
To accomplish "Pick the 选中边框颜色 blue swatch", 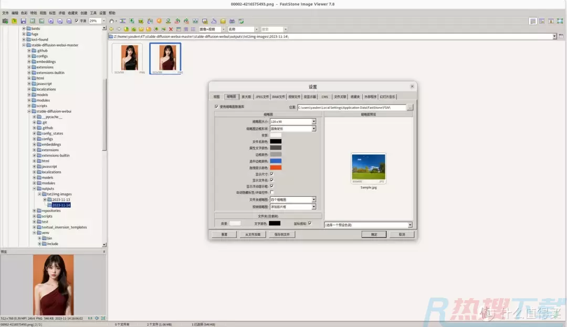I will [x=276, y=161].
